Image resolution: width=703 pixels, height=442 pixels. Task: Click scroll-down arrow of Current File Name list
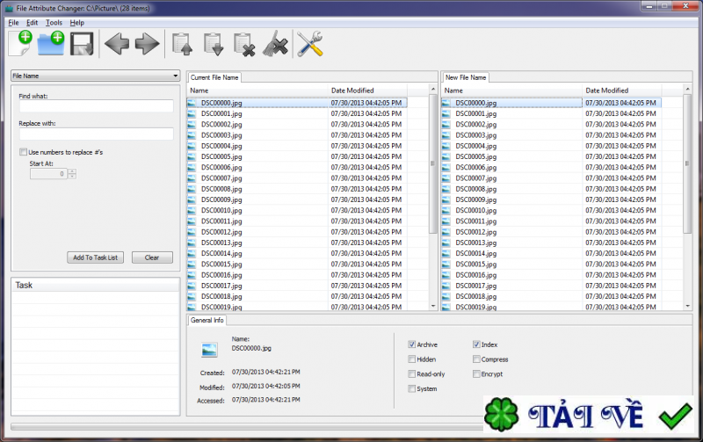pyautogui.click(x=433, y=306)
